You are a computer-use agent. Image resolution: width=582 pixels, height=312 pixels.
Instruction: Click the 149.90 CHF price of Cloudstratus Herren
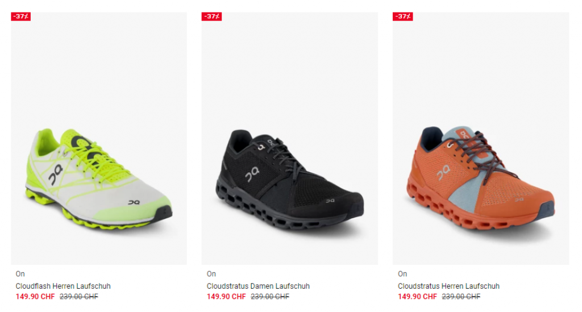tap(417, 297)
